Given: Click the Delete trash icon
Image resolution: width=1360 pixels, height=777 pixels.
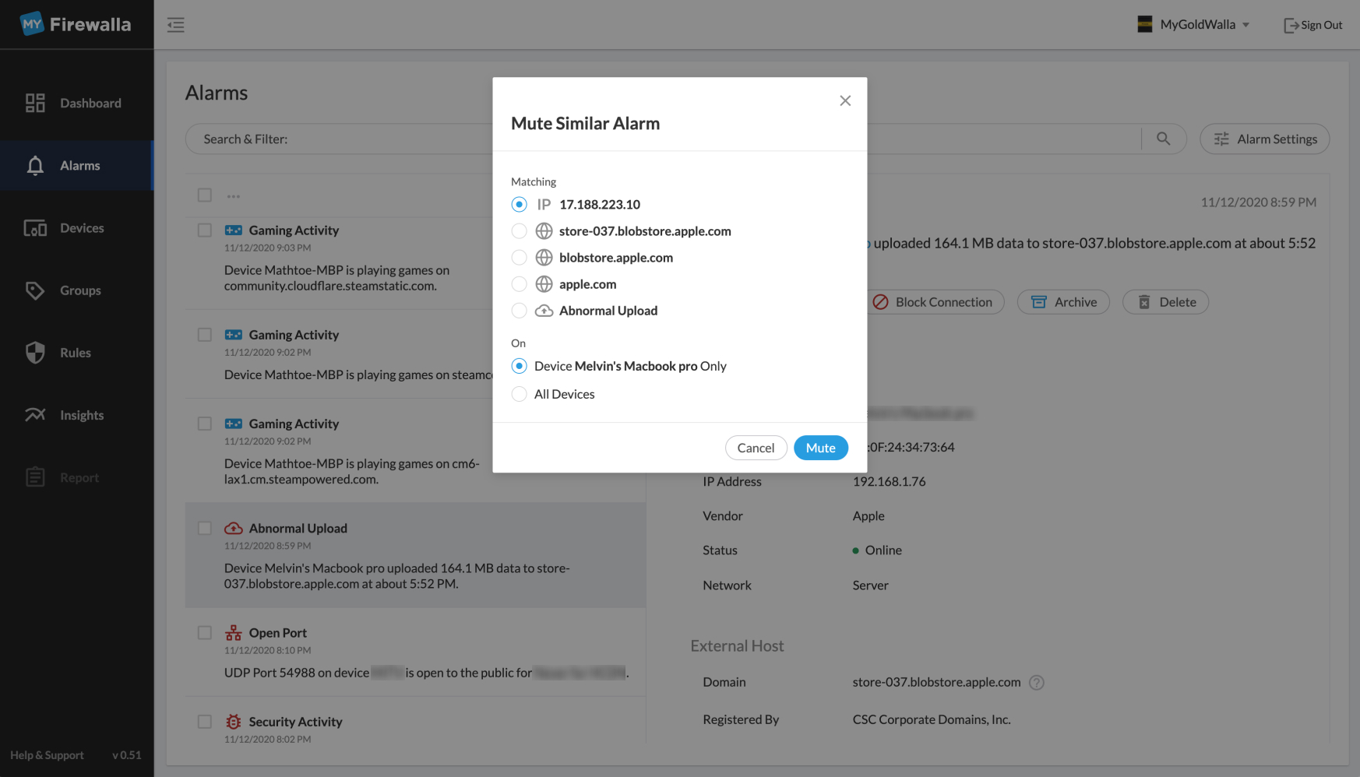Looking at the screenshot, I should pyautogui.click(x=1144, y=302).
